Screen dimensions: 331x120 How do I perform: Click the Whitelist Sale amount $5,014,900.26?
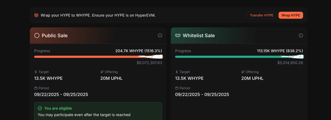[290, 63]
